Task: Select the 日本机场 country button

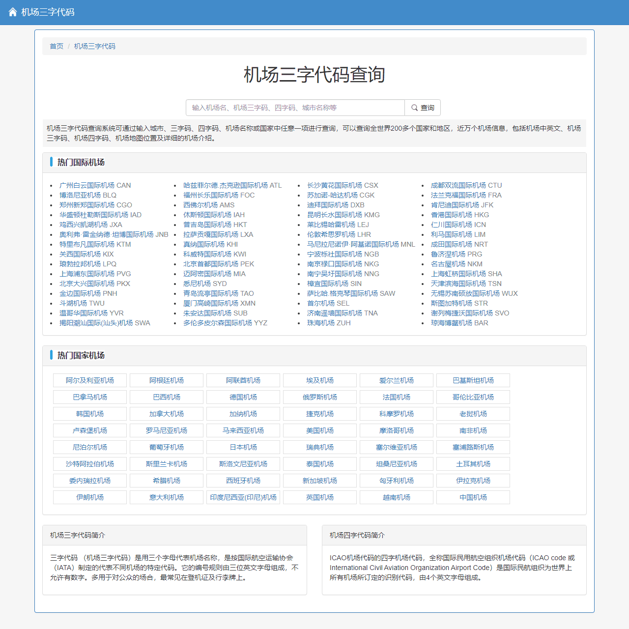Action: pyautogui.click(x=243, y=447)
